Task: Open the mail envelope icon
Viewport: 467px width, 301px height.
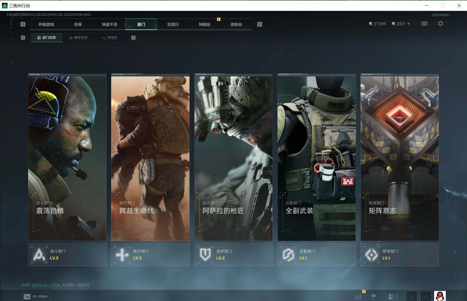Action: pos(424,24)
